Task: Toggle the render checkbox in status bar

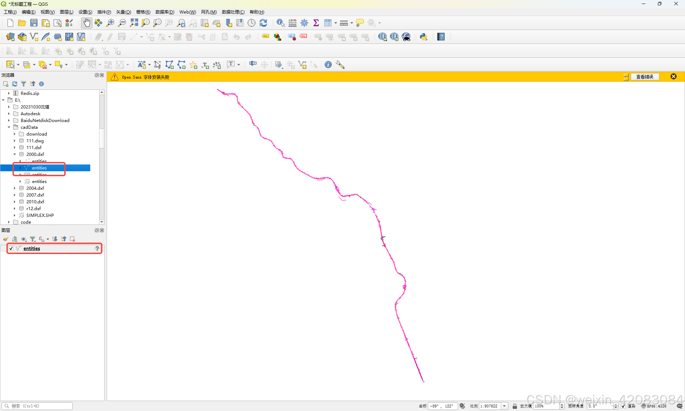Action: [x=623, y=406]
